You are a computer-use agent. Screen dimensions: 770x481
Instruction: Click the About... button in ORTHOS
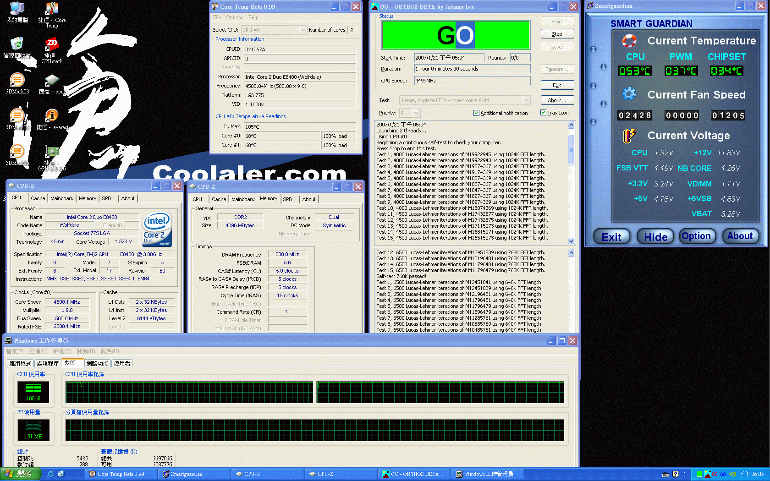[557, 100]
